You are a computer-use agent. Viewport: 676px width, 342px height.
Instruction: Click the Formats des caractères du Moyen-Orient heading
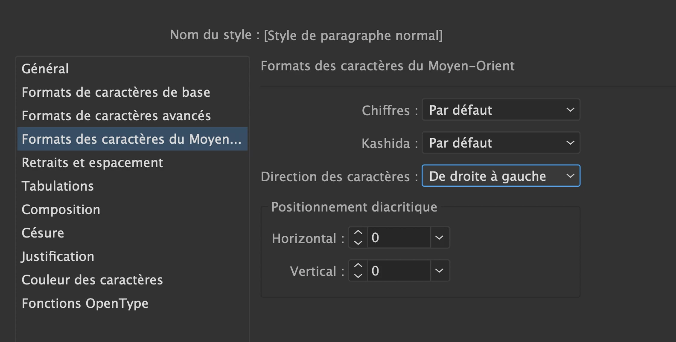(x=388, y=66)
